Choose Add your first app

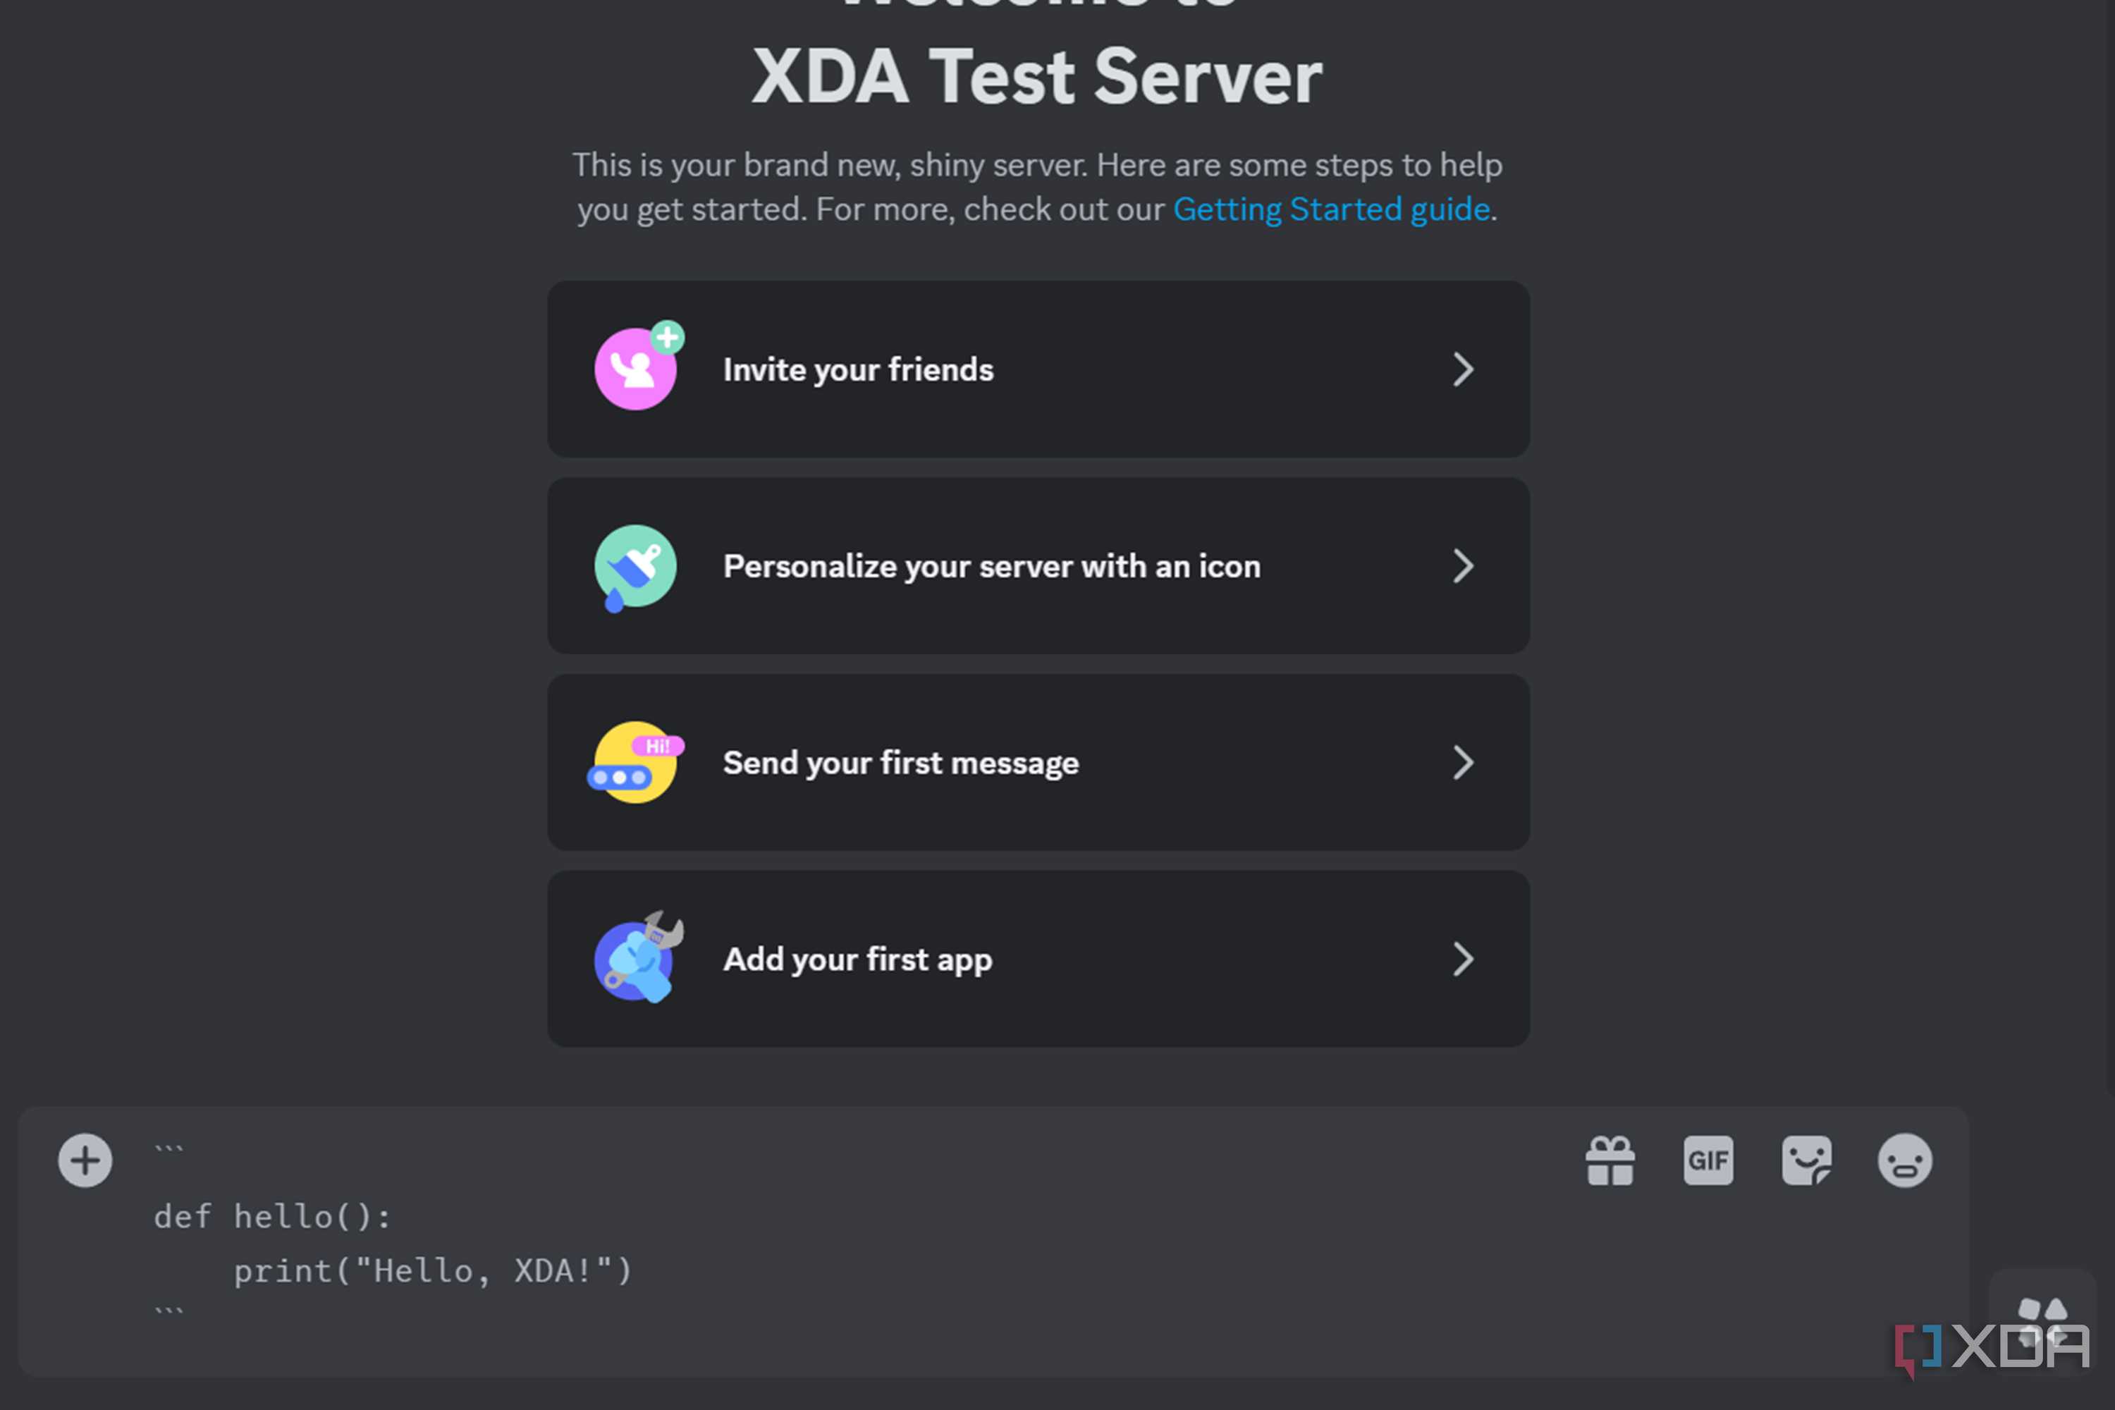858,960
